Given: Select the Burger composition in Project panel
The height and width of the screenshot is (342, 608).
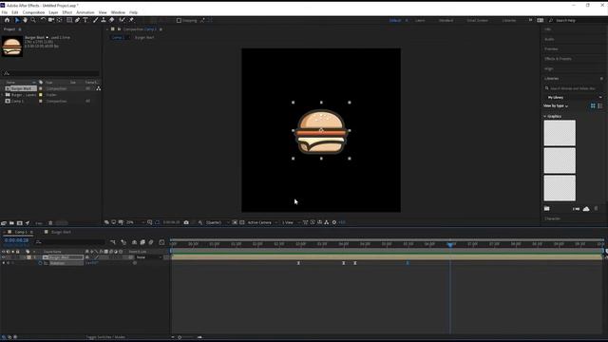Looking at the screenshot, I should coord(21,88).
